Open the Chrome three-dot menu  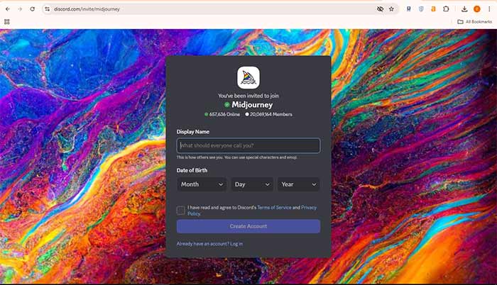489,9
